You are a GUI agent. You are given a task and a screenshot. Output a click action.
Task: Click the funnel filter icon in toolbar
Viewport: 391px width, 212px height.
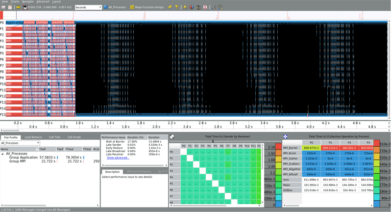(x=176, y=7)
